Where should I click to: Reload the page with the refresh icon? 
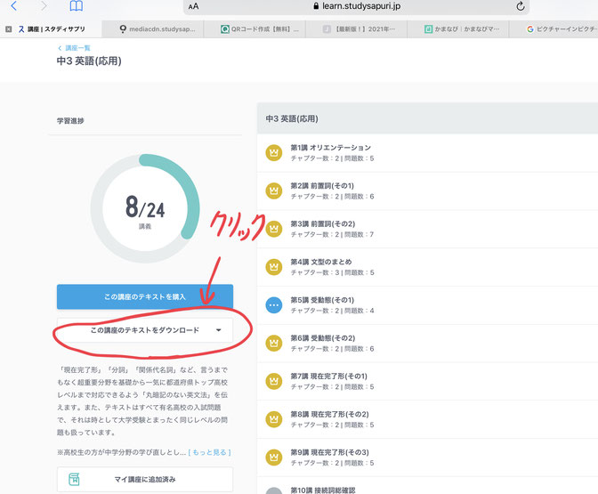point(521,6)
